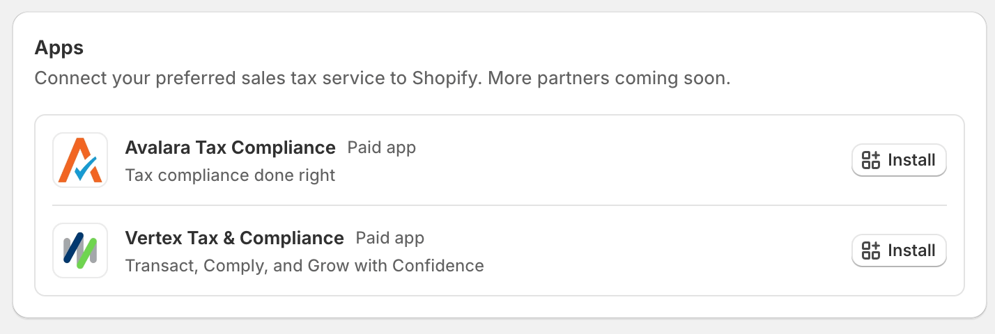Click the Paid app label beside Avalara
The height and width of the screenshot is (334, 995).
[x=381, y=148]
